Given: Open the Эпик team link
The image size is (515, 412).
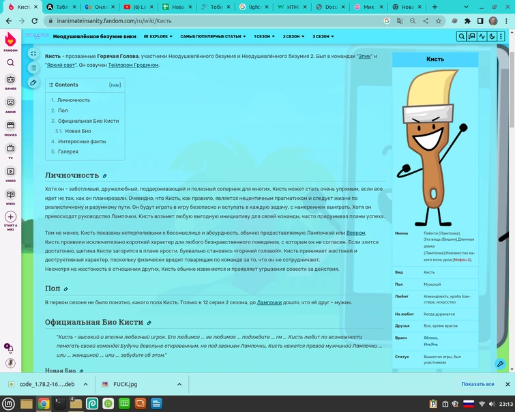Looking at the screenshot, I should [x=364, y=56].
